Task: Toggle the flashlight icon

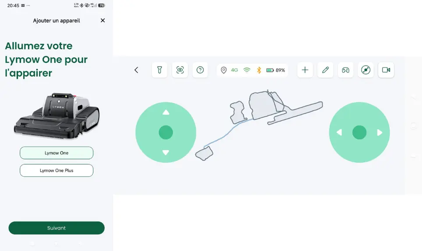Action: click(160, 70)
